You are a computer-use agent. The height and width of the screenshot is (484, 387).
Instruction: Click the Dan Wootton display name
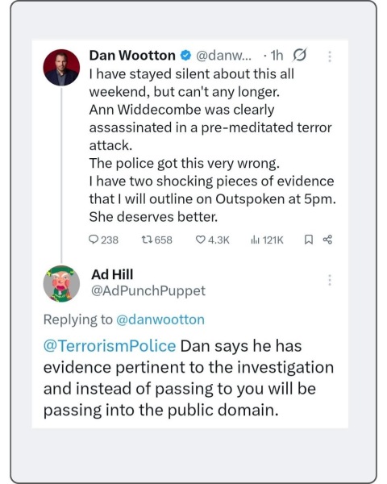(x=132, y=56)
